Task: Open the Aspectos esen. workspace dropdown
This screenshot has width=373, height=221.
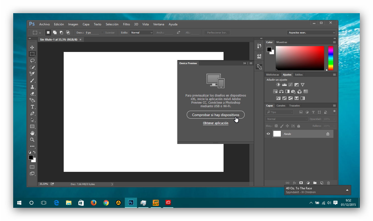Action: click(311, 32)
